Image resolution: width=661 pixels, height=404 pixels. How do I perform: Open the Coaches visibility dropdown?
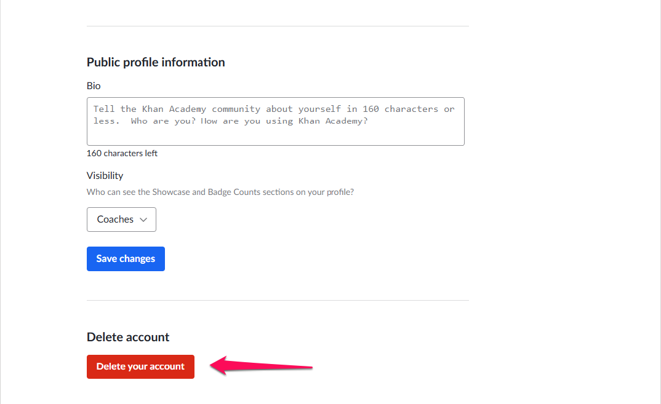tap(121, 220)
